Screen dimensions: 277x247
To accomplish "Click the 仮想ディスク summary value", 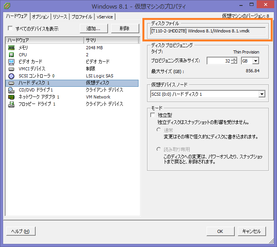I will [x=97, y=83].
